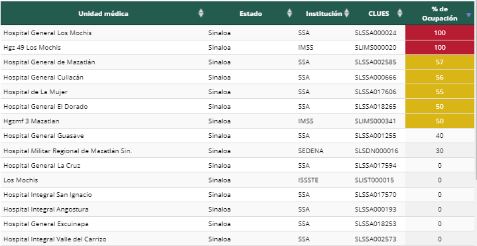Click the Hgzmf 3 Mazatlan row
The image size is (477, 246).
point(238,121)
